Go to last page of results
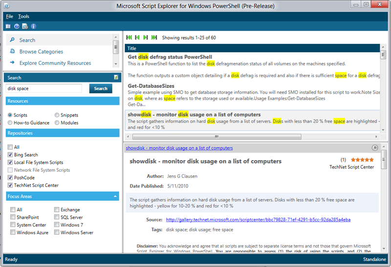Image resolution: width=391 pixels, height=267 pixels. 154,38
